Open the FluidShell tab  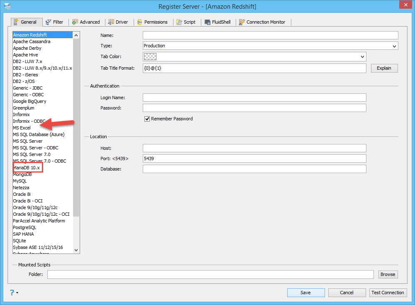click(x=218, y=22)
